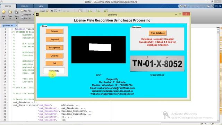Open the dropdown arrow after Insert icons

(x=59, y=11)
